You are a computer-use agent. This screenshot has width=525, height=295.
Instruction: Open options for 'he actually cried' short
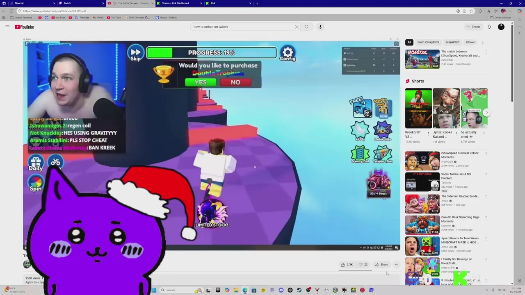coord(484,134)
